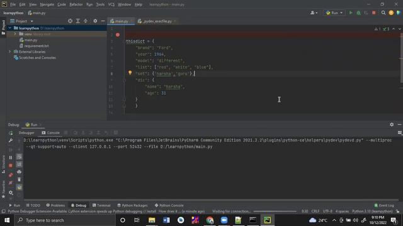Click the print console output icon
403x226 pixels.
tap(19, 172)
